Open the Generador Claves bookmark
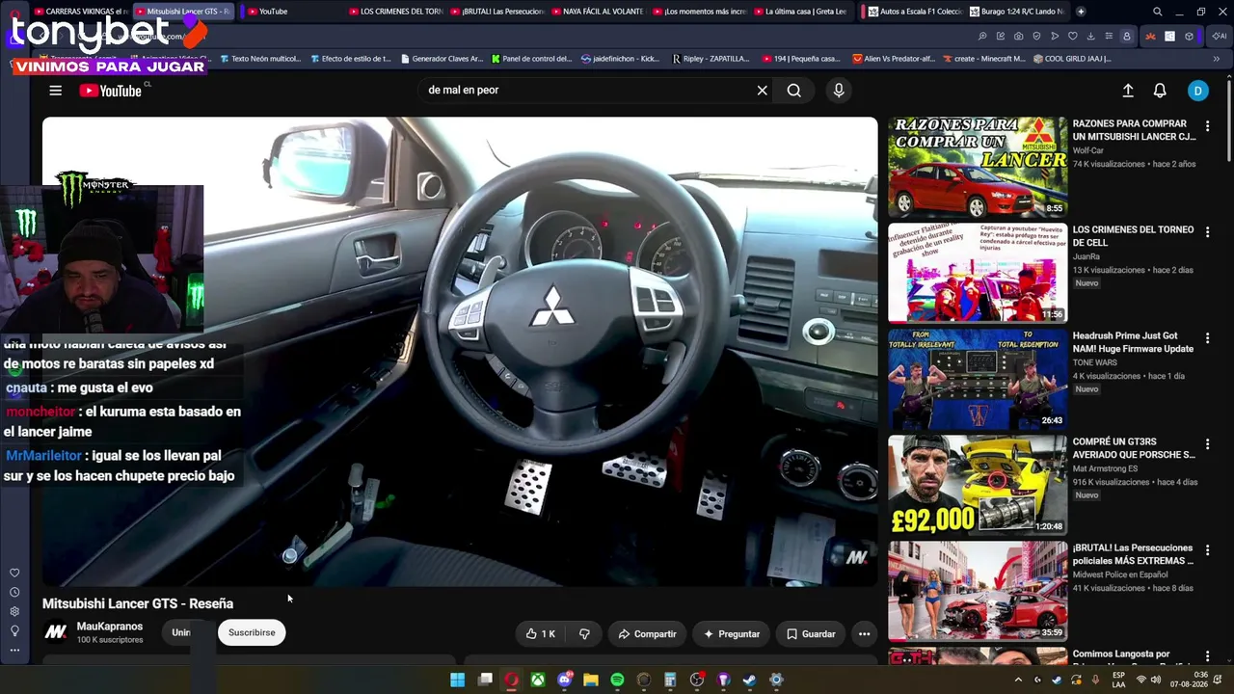Viewport: 1234px width, 694px height. 441,59
